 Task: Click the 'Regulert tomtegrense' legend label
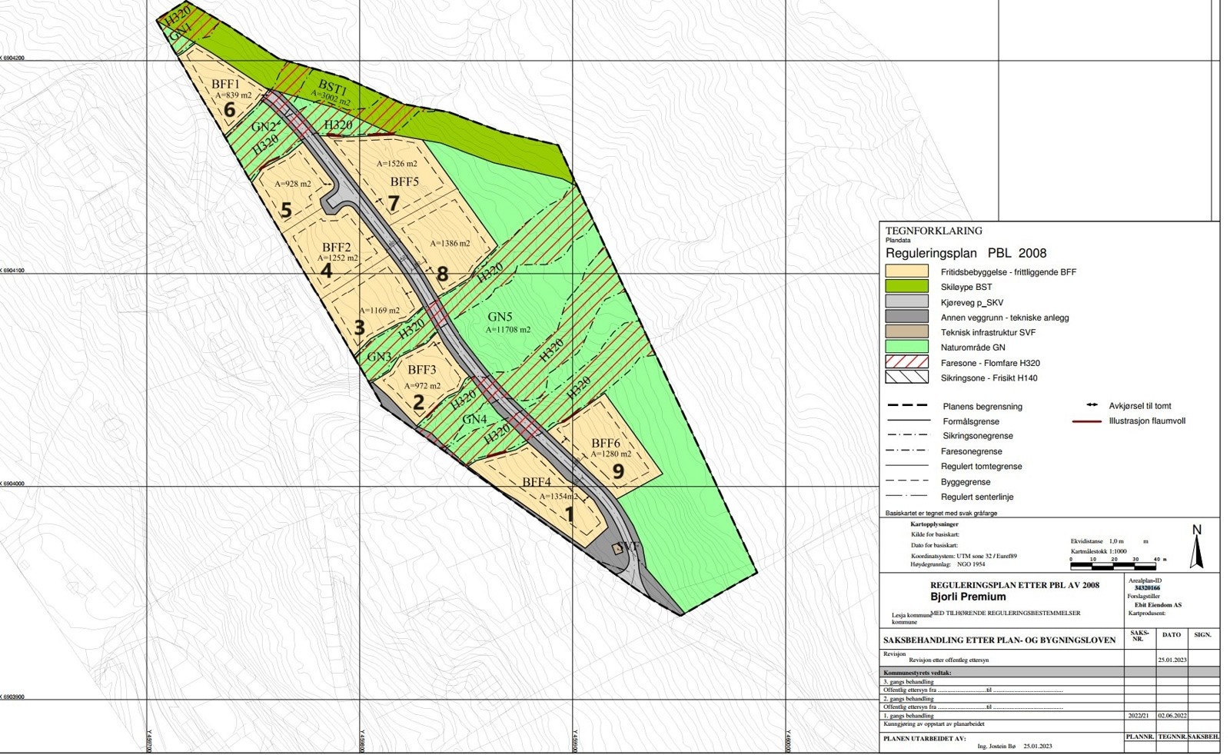pyautogui.click(x=982, y=467)
